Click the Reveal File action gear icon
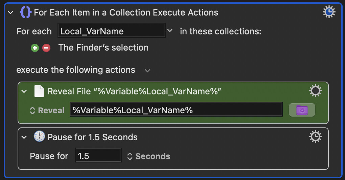Screen dimensions: 345x180 point(316,91)
